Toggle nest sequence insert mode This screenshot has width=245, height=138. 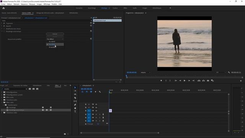point(82,92)
